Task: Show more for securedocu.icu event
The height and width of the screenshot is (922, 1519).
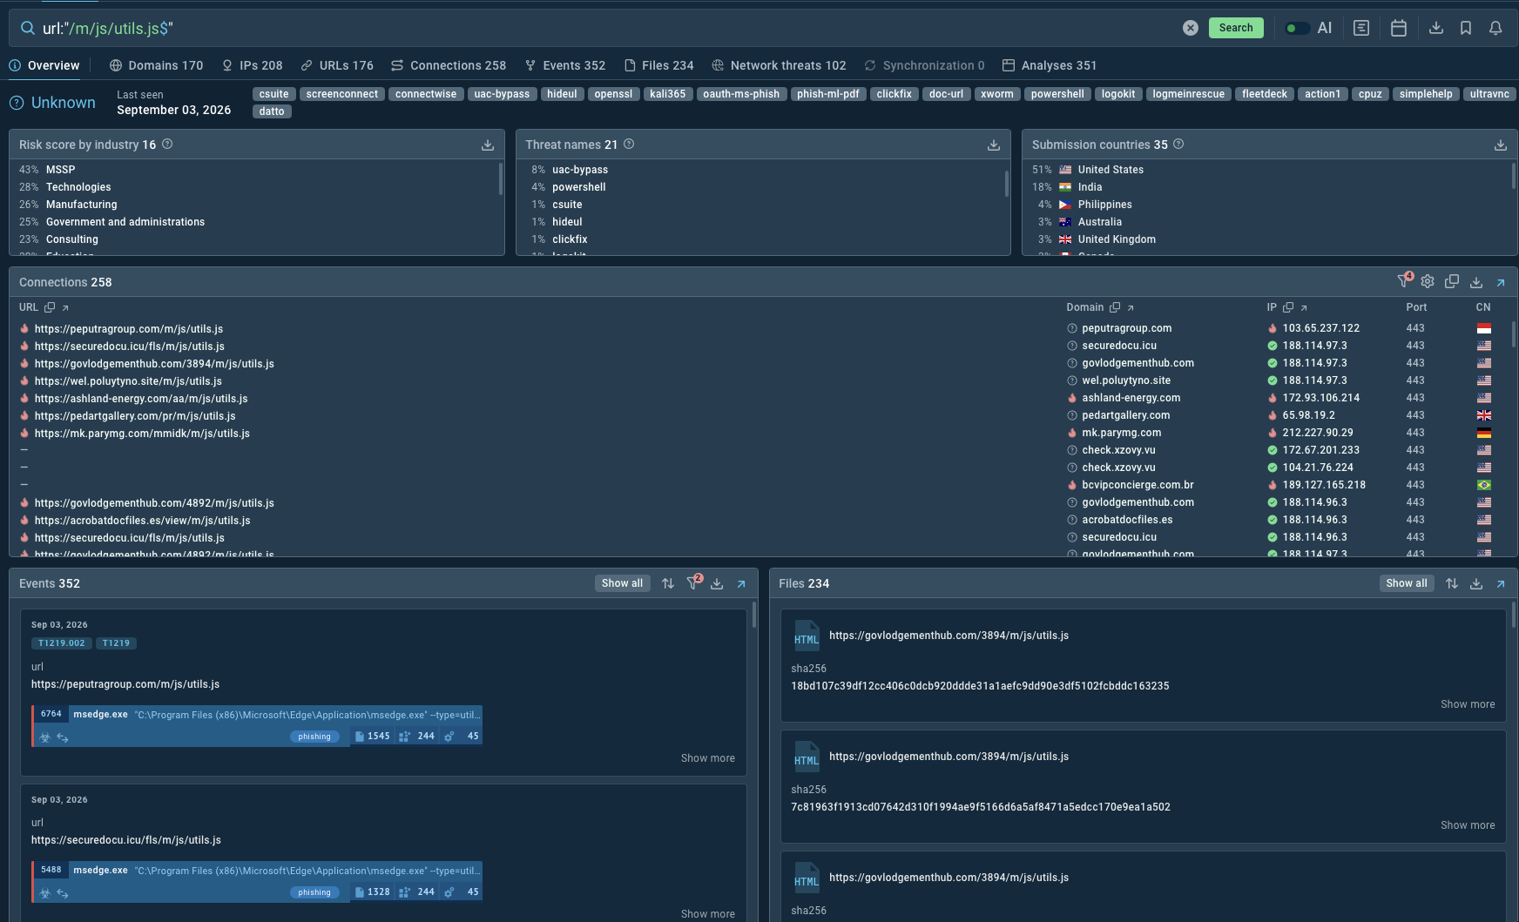Action: [707, 914]
